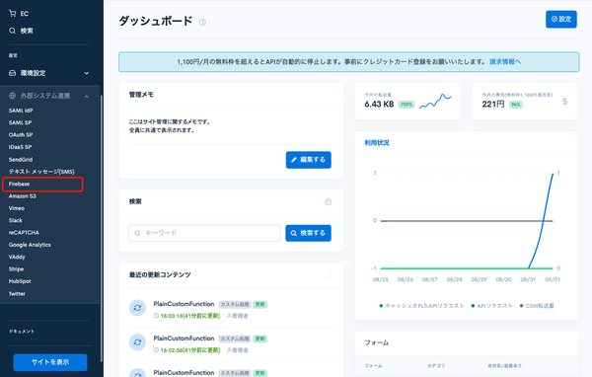Click the help icon next to ダッシュボード
This screenshot has height=377, width=592.
point(202,23)
